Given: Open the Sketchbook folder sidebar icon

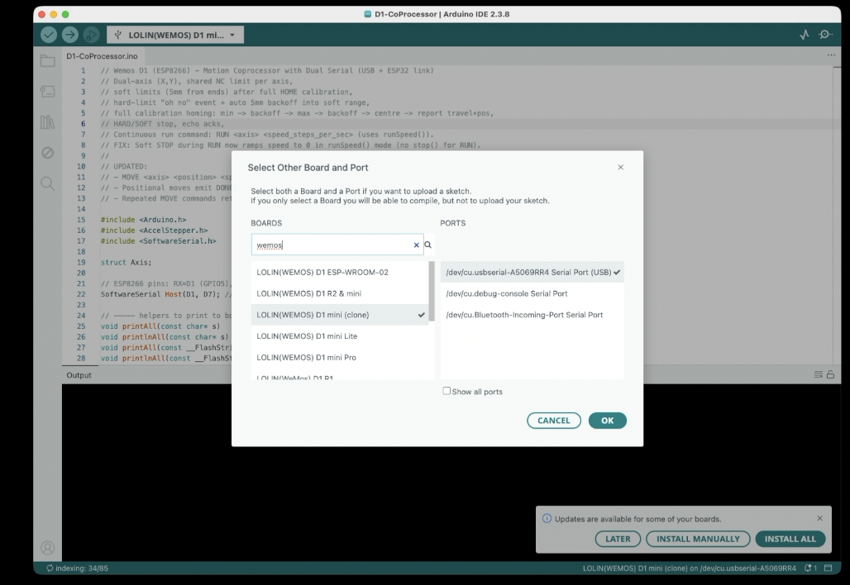Looking at the screenshot, I should coord(48,60).
